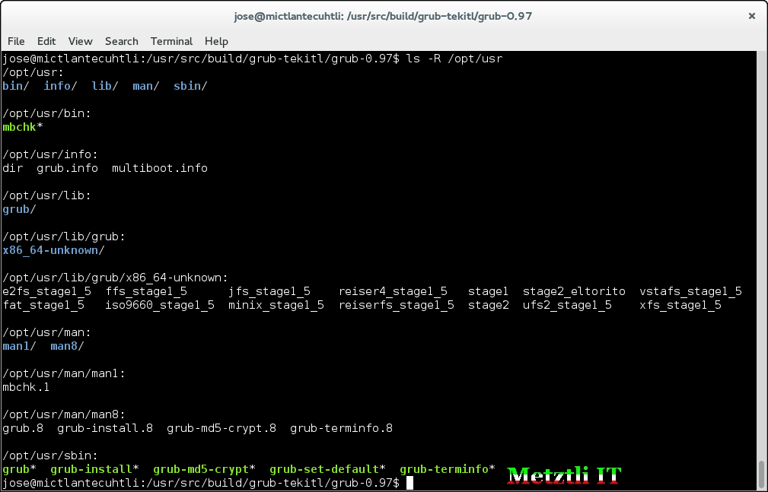Screen dimensions: 768x492
Task: Click the window title bar text
Action: [383, 16]
